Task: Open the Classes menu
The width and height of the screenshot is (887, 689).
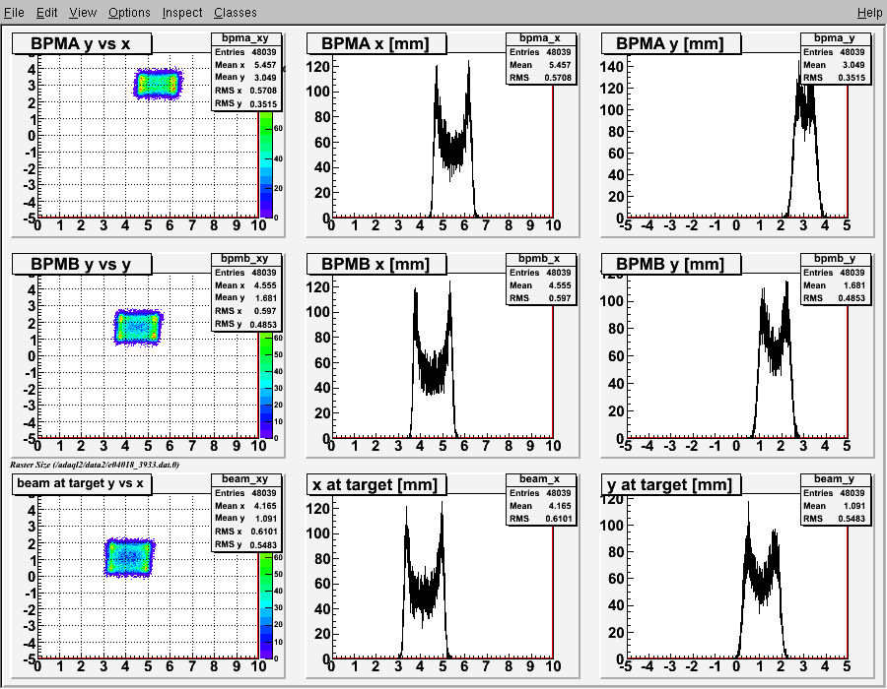Action: (x=235, y=13)
